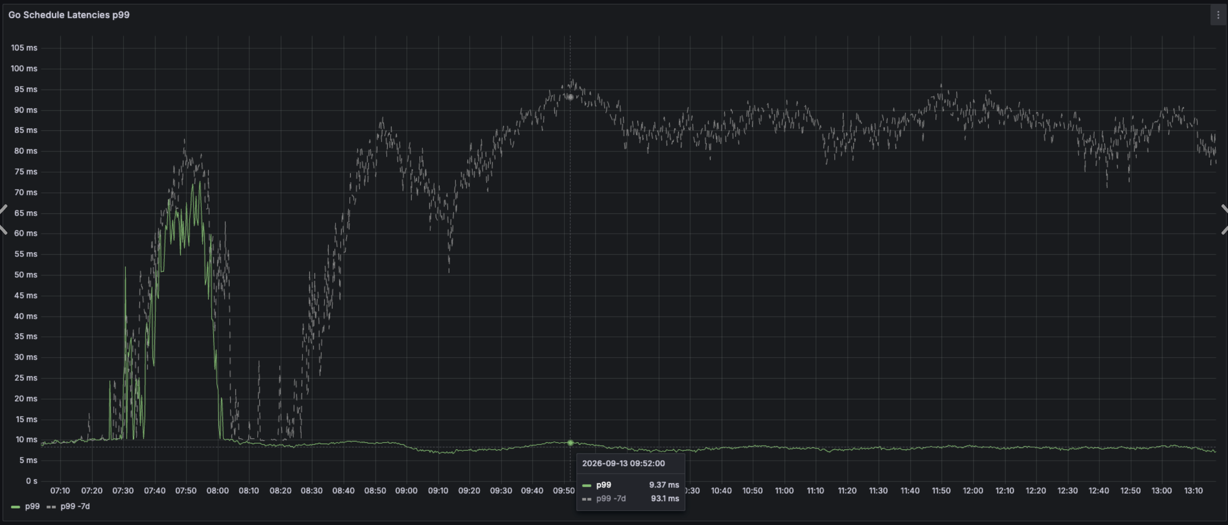Viewport: 1228px width, 525px height.
Task: Go to next panel with right chevron
Action: coord(1224,219)
